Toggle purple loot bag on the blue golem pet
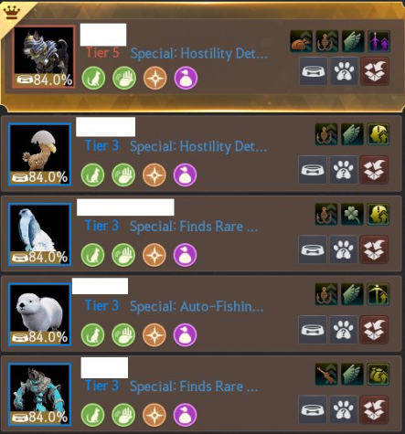Image resolution: width=405 pixels, height=434 pixels. coord(185,415)
